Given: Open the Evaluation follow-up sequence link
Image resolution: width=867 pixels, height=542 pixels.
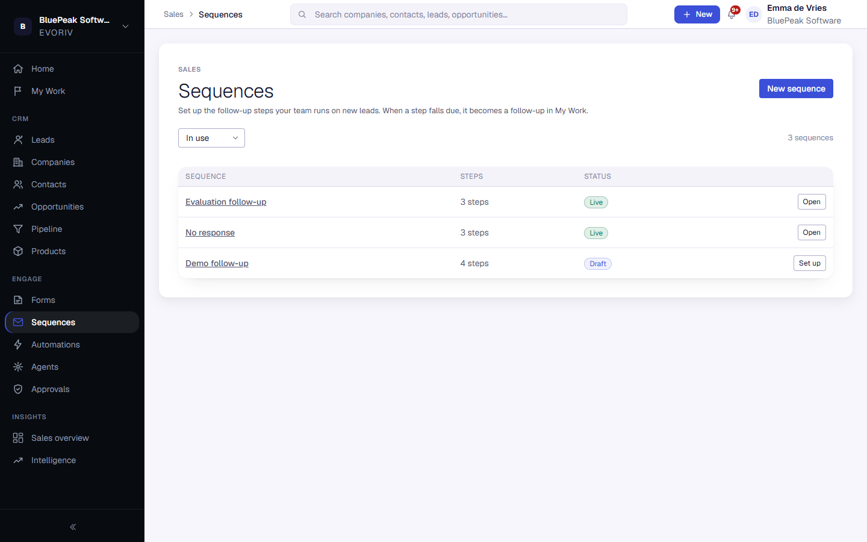Looking at the screenshot, I should pyautogui.click(x=226, y=202).
